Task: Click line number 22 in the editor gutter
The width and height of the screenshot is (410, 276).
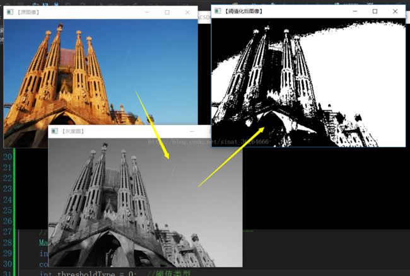Action: pos(8,178)
